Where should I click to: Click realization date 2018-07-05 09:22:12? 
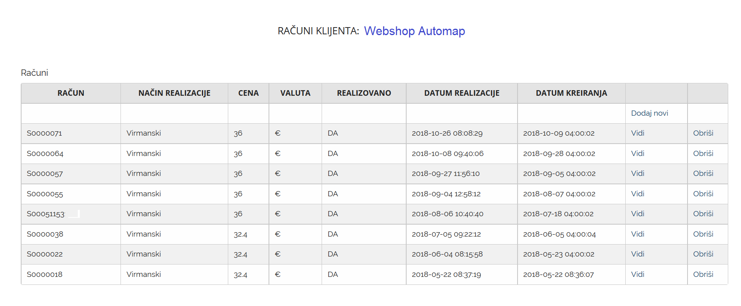446,234
